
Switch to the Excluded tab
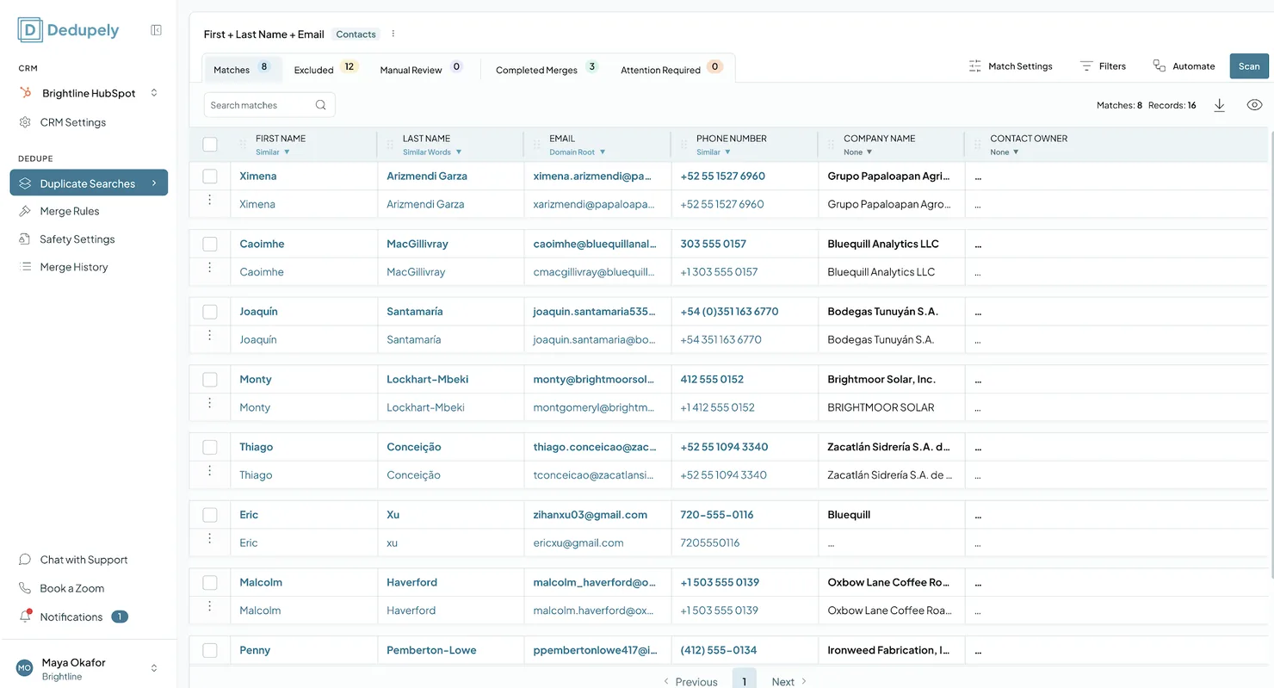pos(325,69)
